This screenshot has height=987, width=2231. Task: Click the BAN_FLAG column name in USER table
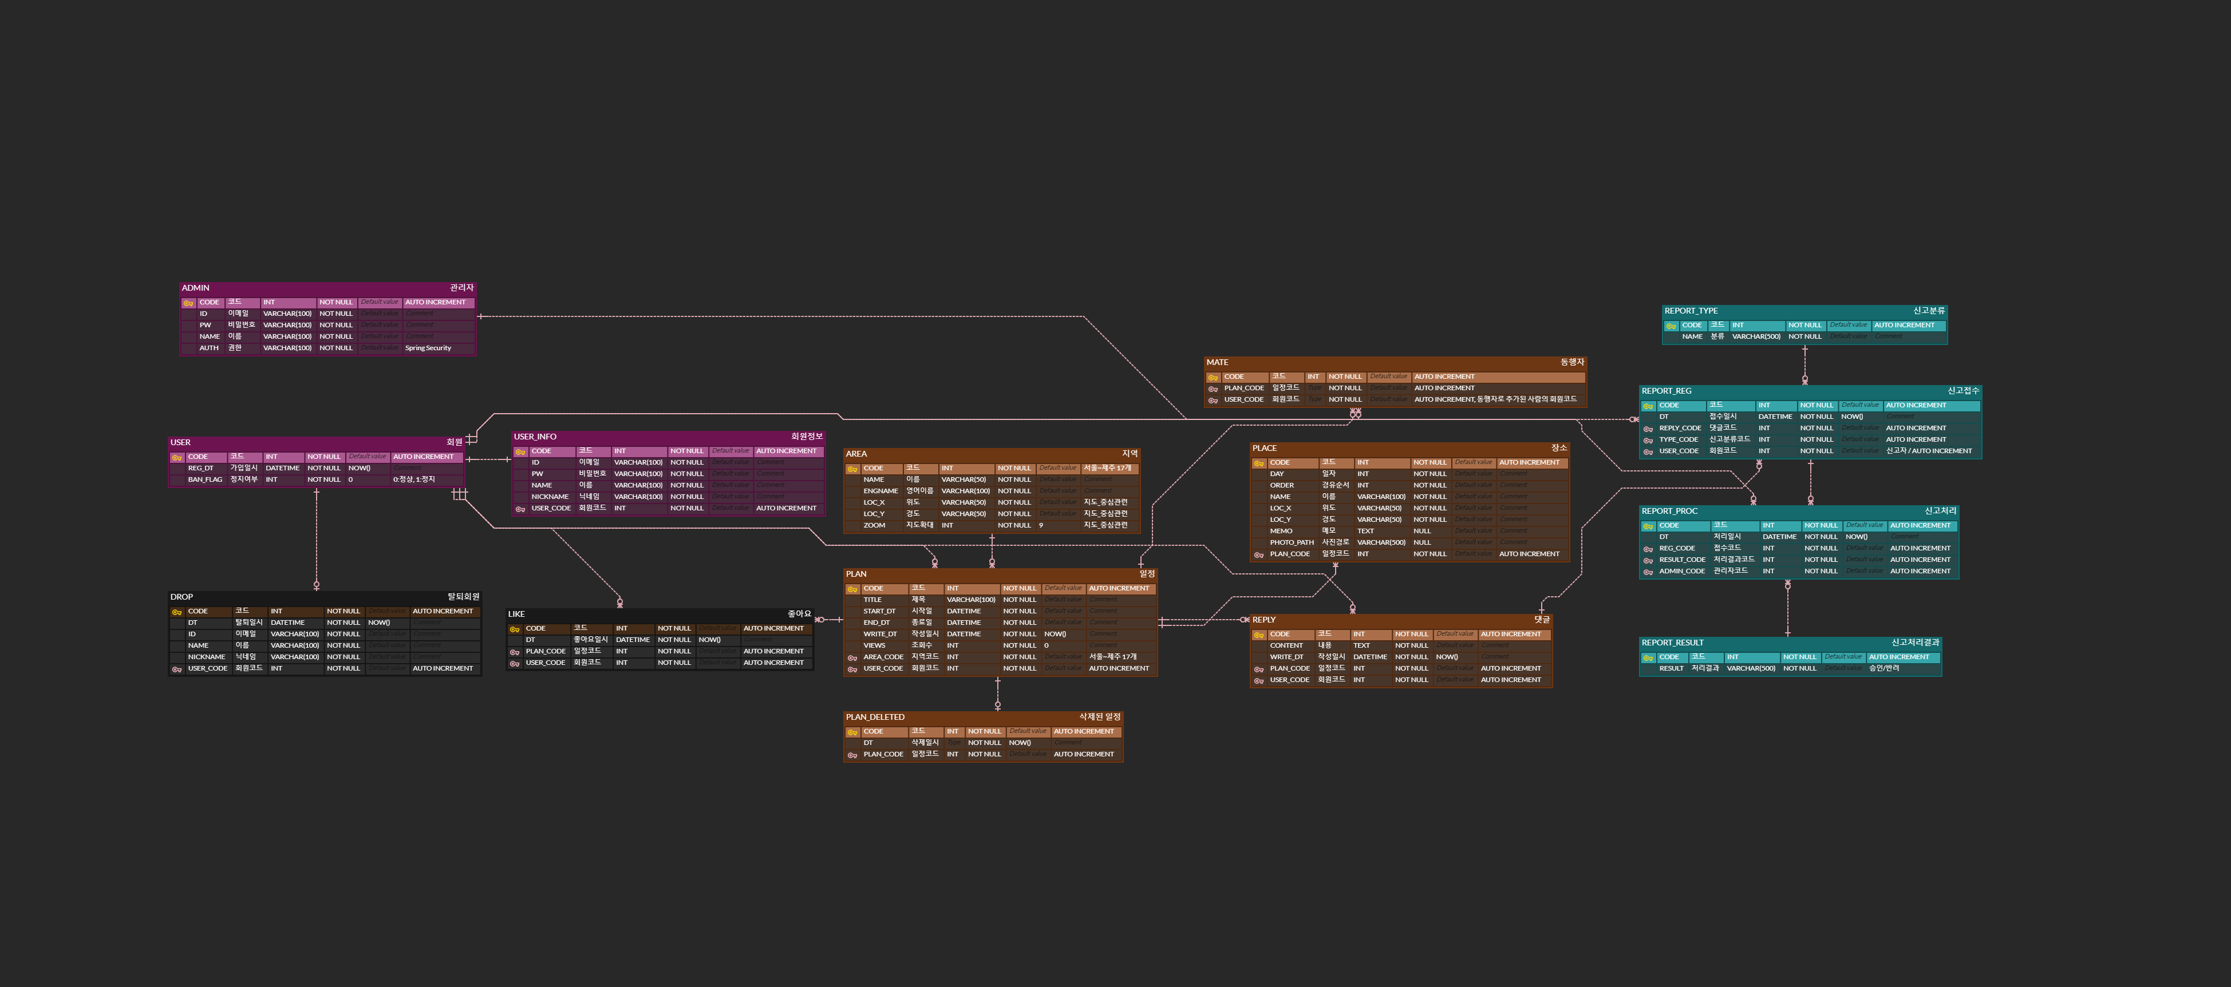tap(204, 479)
